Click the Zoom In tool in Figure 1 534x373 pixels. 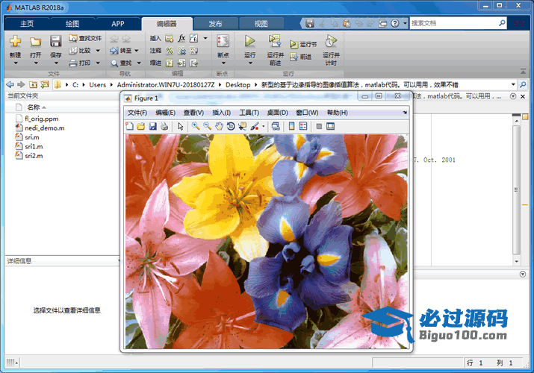point(195,127)
